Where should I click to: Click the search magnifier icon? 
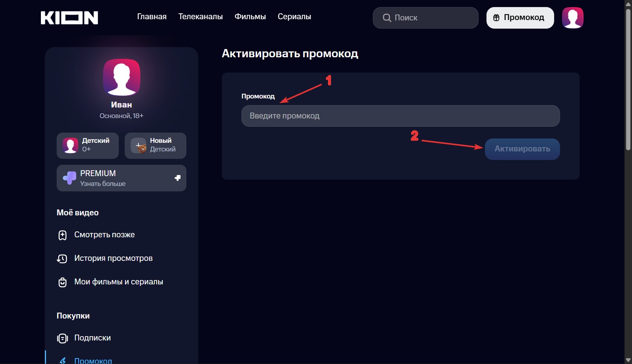[387, 18]
